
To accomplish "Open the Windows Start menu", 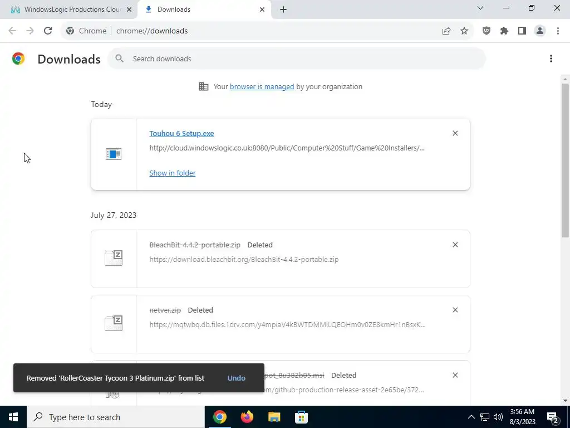I will click(x=13, y=417).
